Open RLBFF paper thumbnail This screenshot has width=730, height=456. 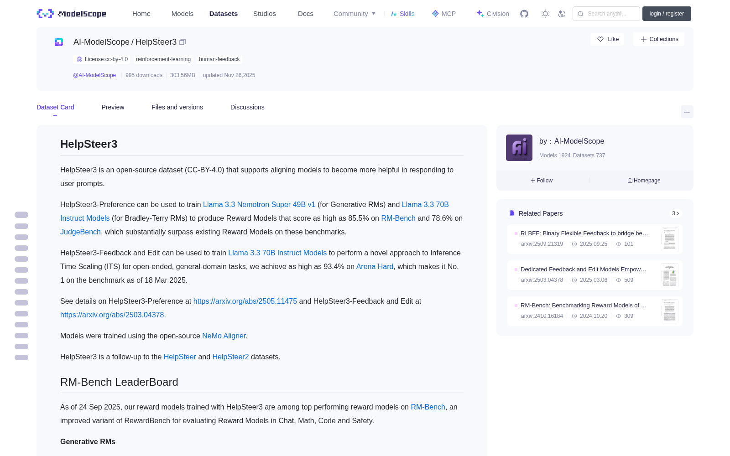[669, 239]
